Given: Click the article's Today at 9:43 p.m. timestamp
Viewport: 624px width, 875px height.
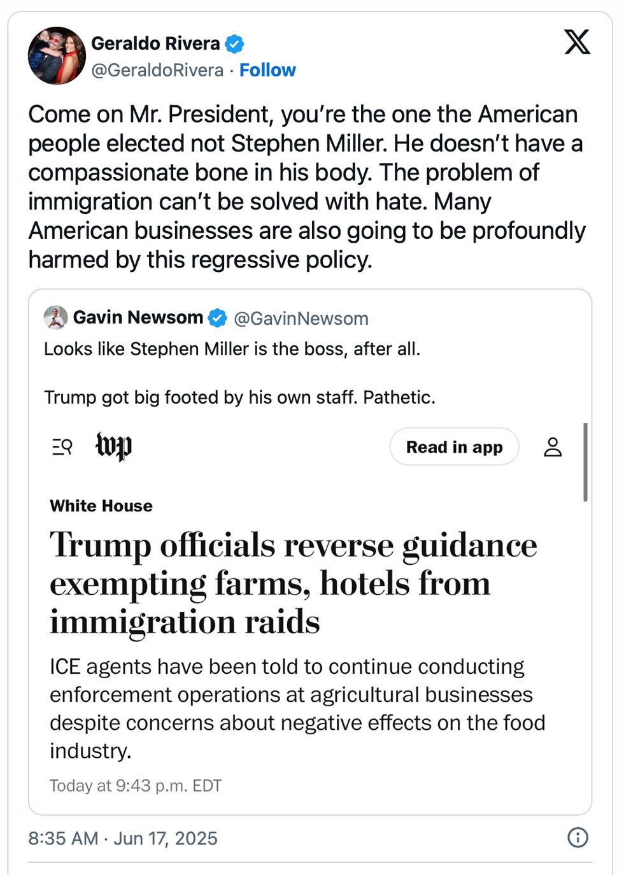Looking at the screenshot, I should pos(136,786).
